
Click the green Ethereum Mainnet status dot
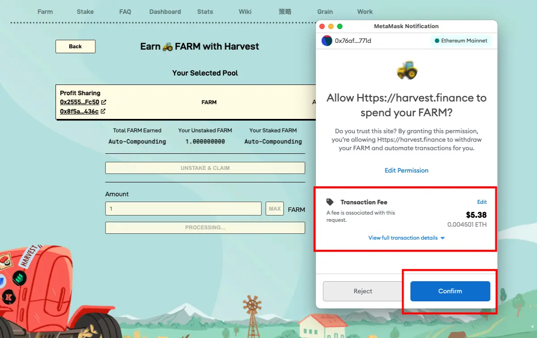click(x=437, y=41)
